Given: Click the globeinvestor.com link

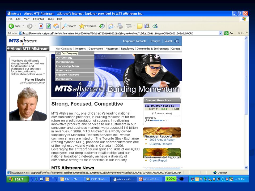Looking at the screenshot, I should pos(156,120).
